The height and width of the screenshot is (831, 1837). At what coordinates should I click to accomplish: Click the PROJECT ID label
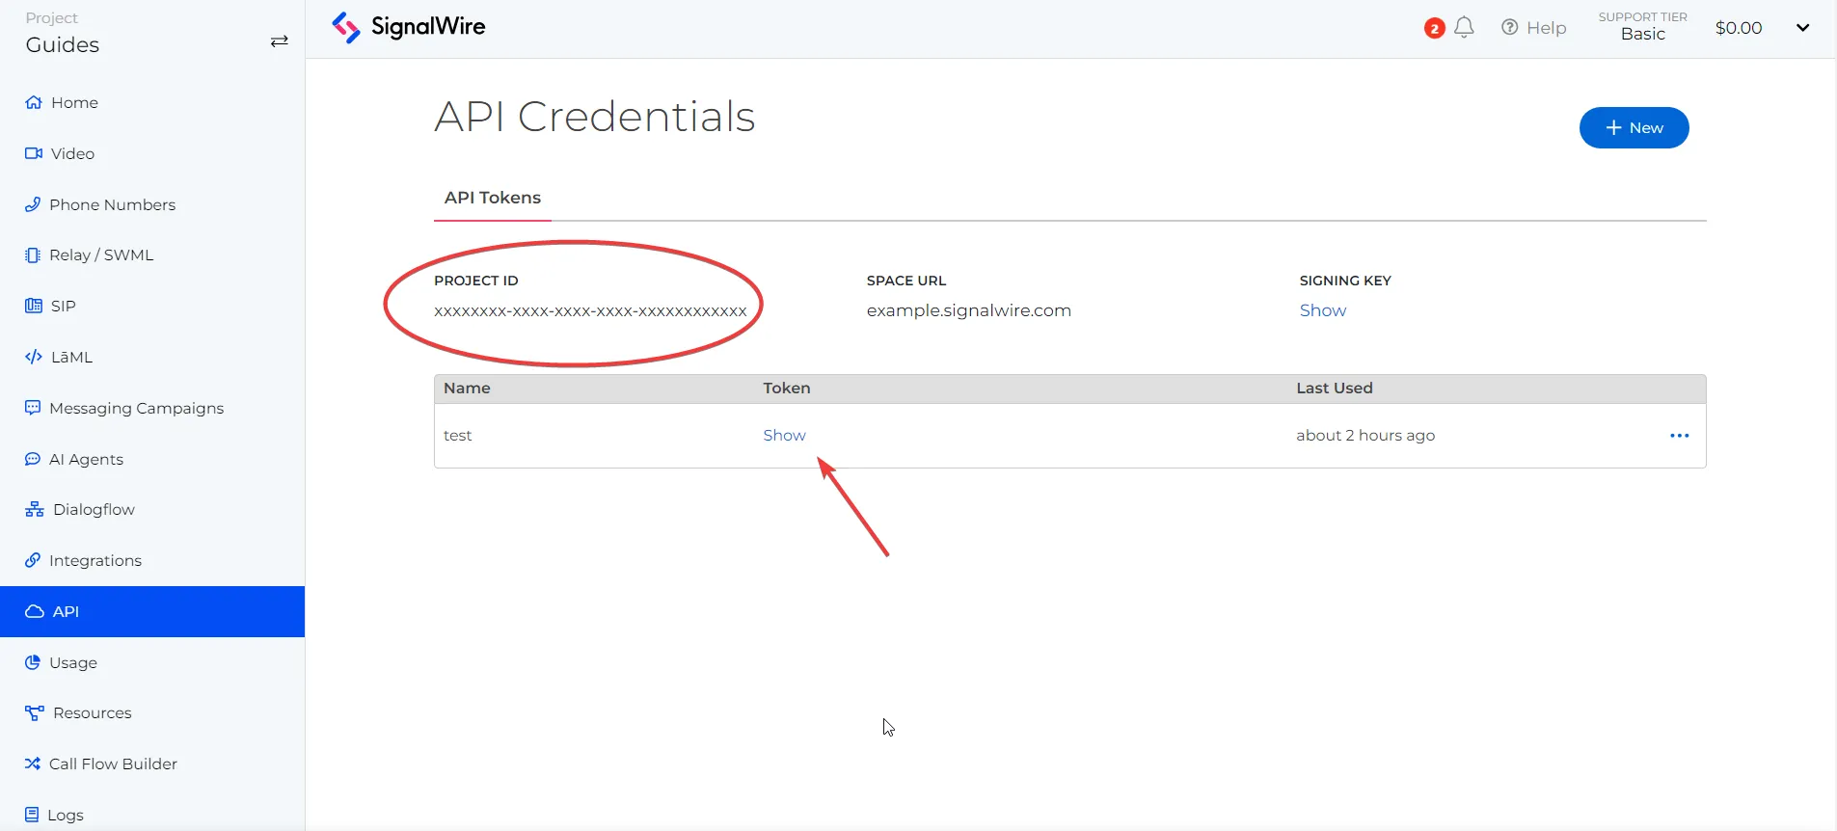[476, 281]
